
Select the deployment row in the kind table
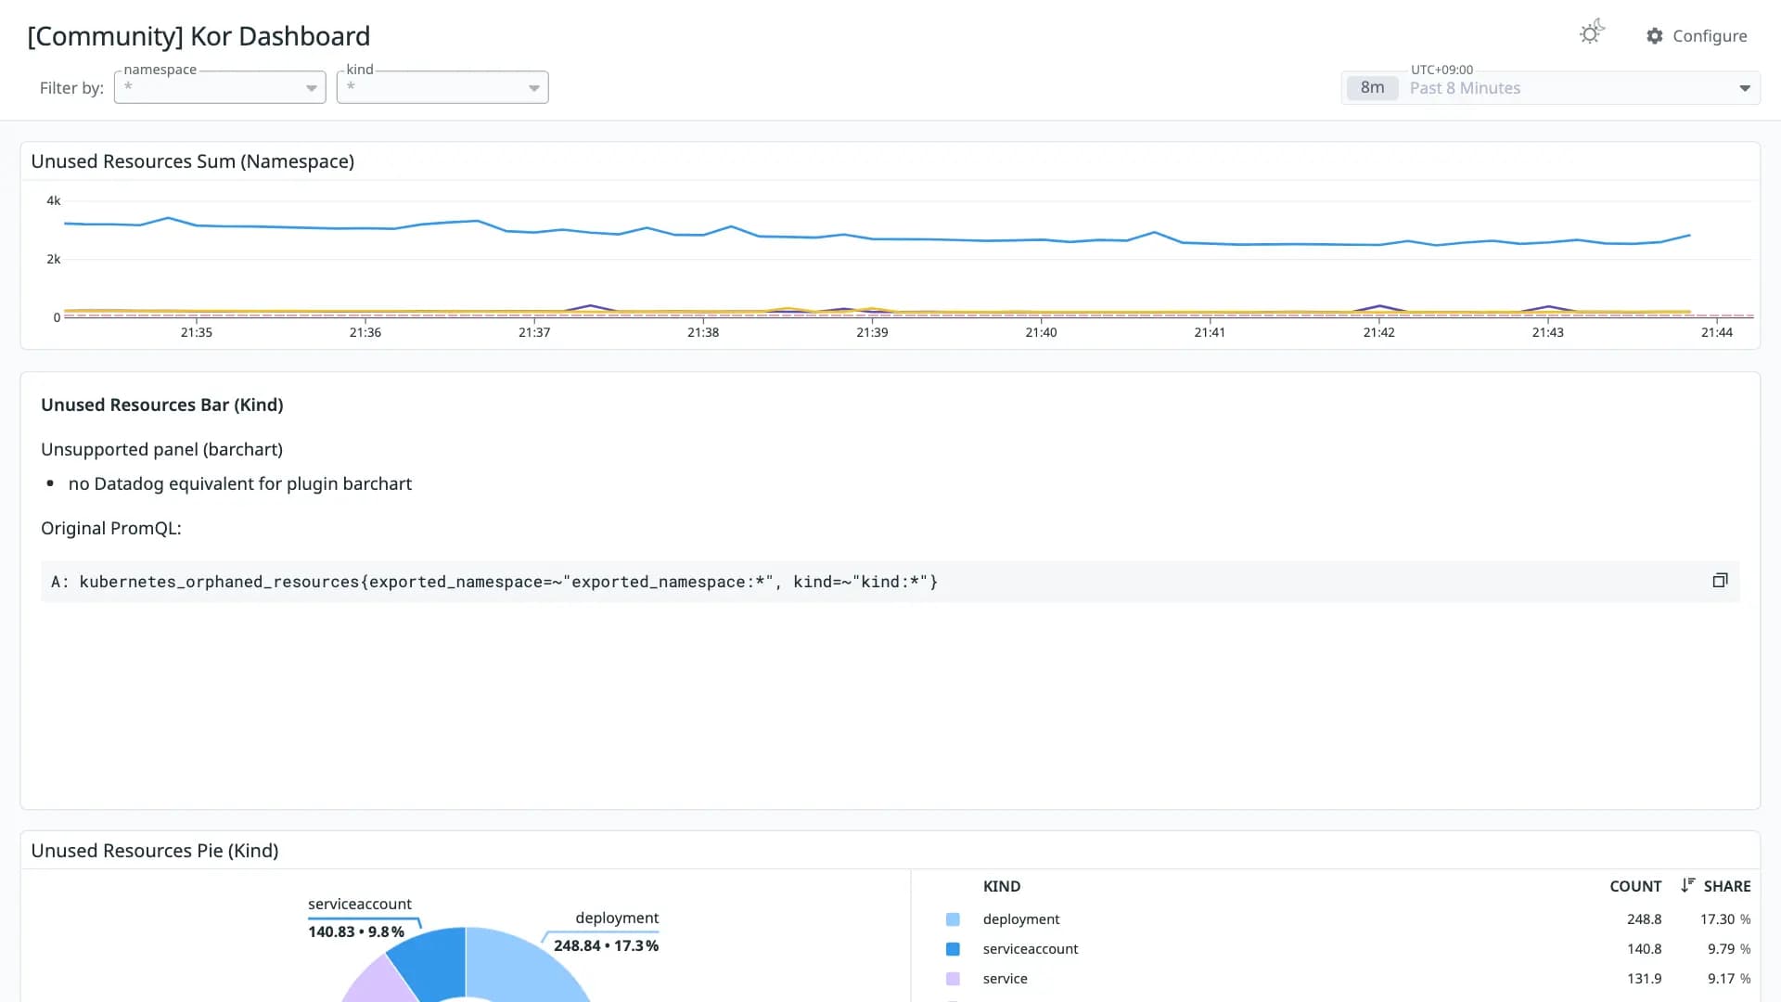pos(1348,919)
